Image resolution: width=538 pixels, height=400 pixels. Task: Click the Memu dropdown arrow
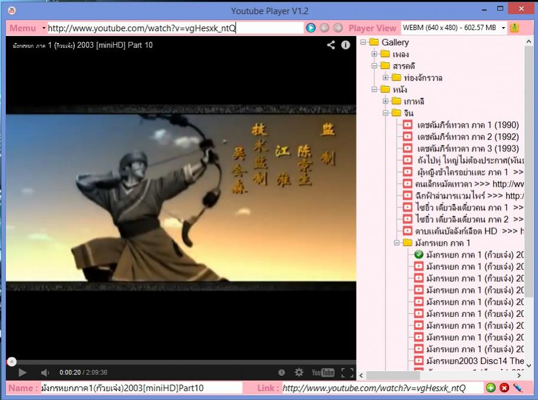coord(44,28)
